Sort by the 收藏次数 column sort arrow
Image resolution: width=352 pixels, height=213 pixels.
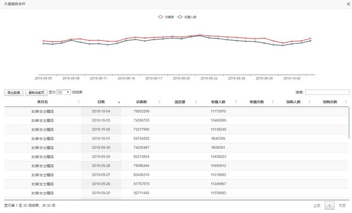click(273, 102)
